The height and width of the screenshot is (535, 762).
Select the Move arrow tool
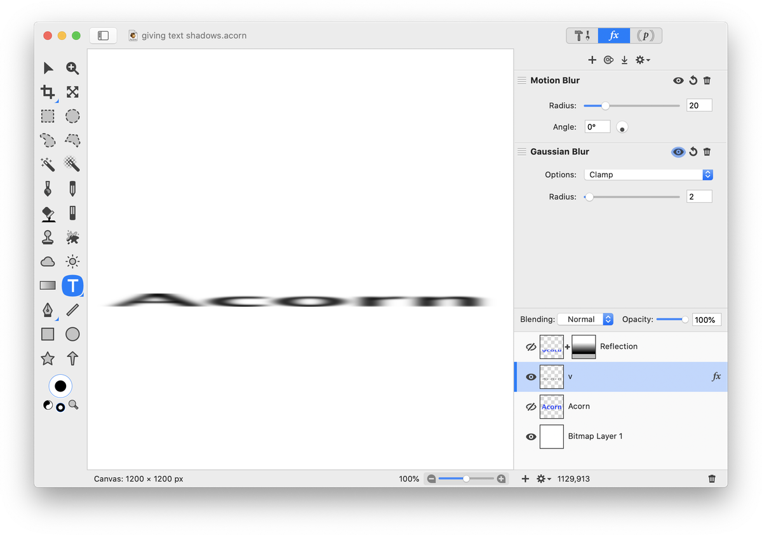[x=48, y=68]
